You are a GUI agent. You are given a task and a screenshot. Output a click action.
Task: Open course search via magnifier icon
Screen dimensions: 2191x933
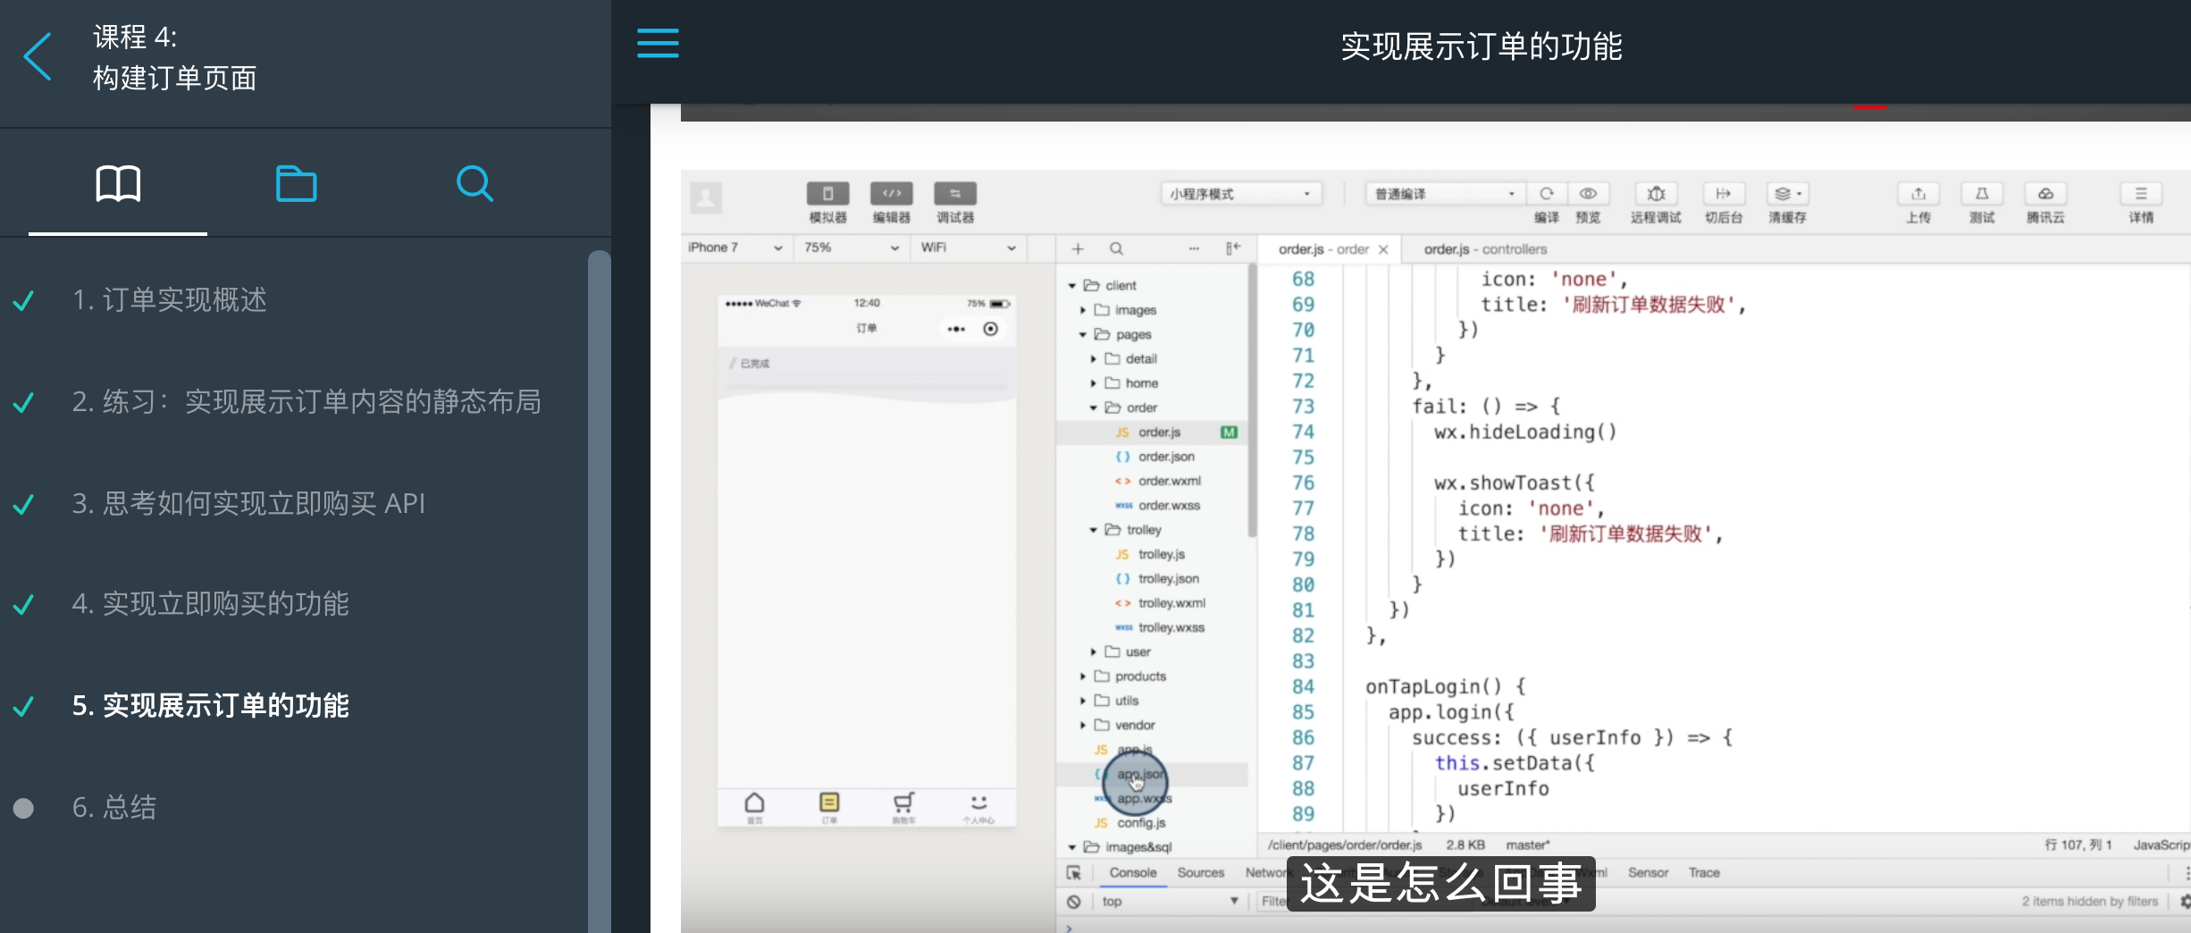point(474,183)
